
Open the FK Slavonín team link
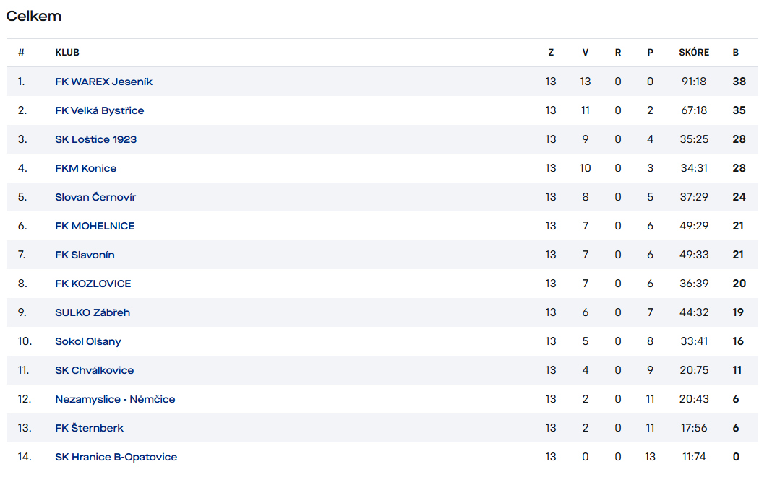85,255
